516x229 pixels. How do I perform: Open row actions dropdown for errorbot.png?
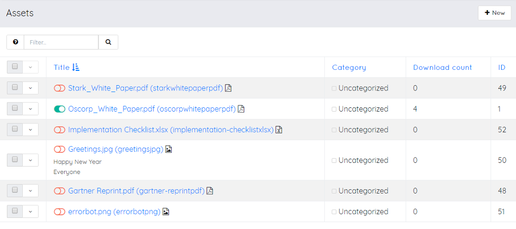click(x=30, y=212)
